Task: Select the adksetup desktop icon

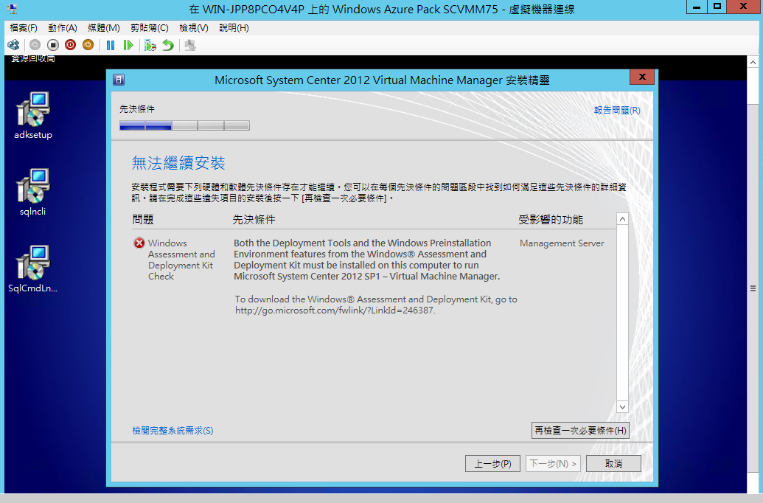Action: pos(33,116)
